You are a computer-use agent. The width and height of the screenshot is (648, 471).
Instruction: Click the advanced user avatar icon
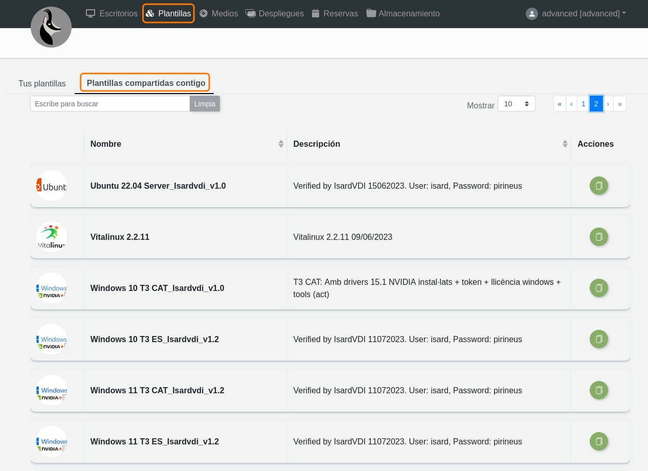532,14
